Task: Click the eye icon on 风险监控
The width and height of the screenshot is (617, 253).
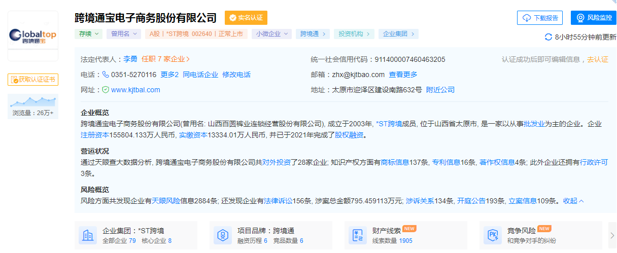Action: pyautogui.click(x=580, y=18)
